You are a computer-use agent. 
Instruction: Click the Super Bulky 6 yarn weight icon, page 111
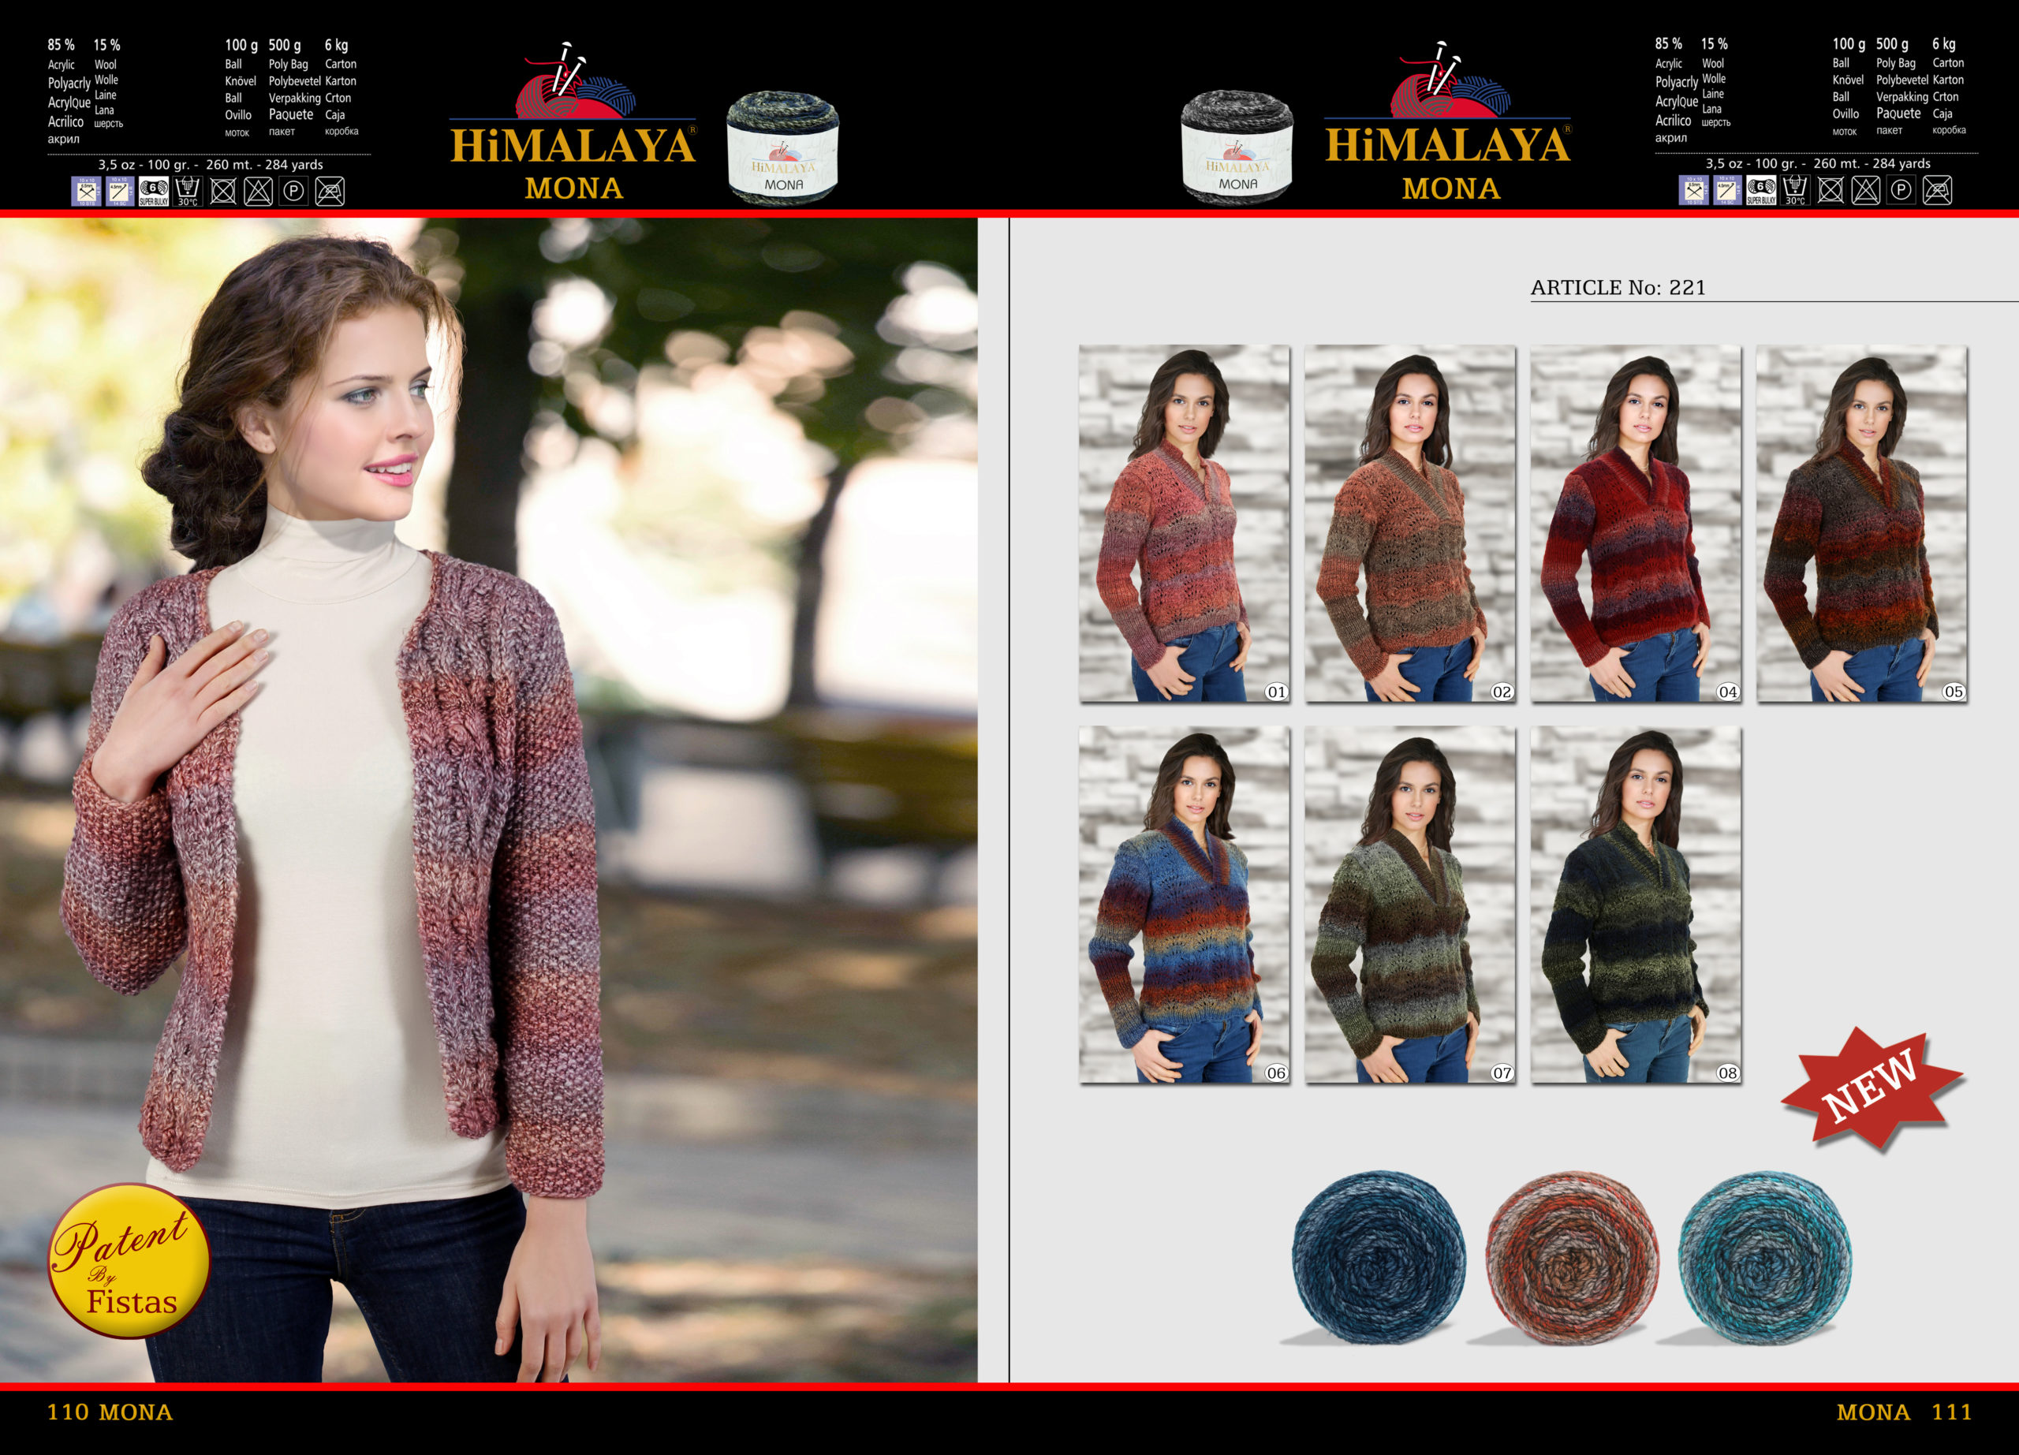click(1762, 190)
